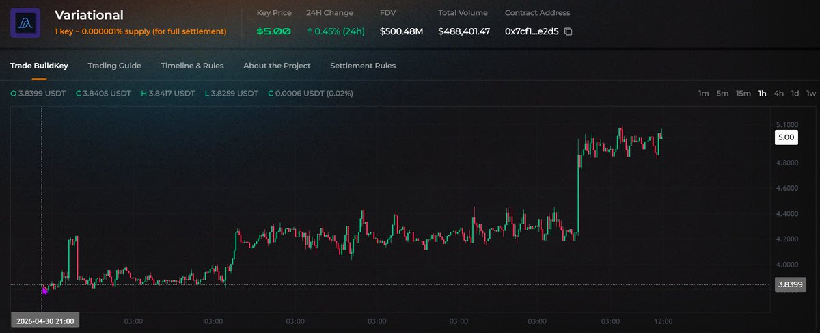Click the current price label 5.00 on axis
The image size is (820, 333).
point(786,137)
